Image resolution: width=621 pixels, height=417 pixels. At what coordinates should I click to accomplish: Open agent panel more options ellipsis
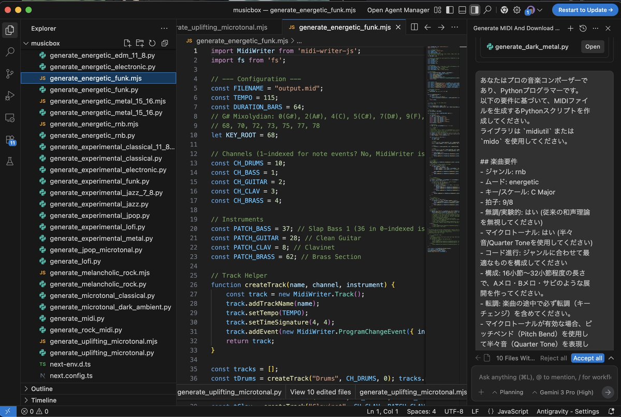(595, 28)
